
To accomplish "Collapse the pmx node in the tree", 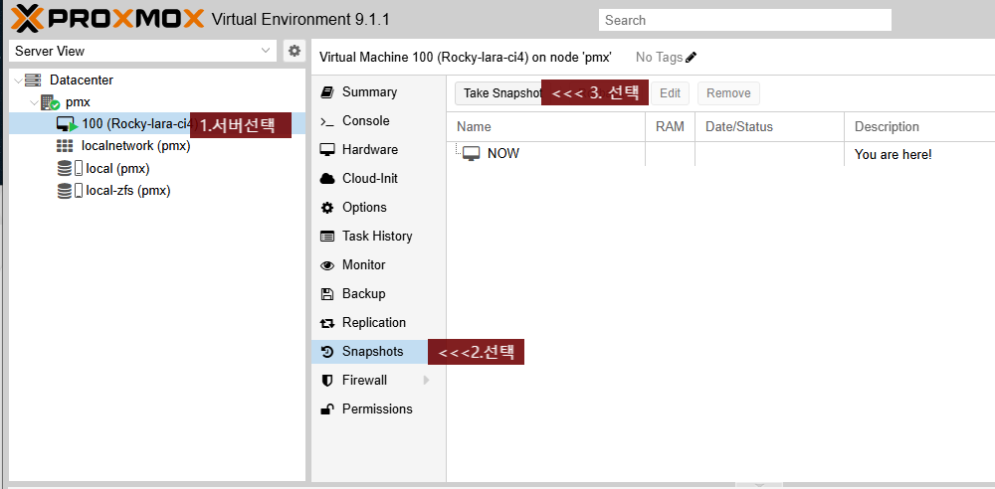I will tap(33, 102).
